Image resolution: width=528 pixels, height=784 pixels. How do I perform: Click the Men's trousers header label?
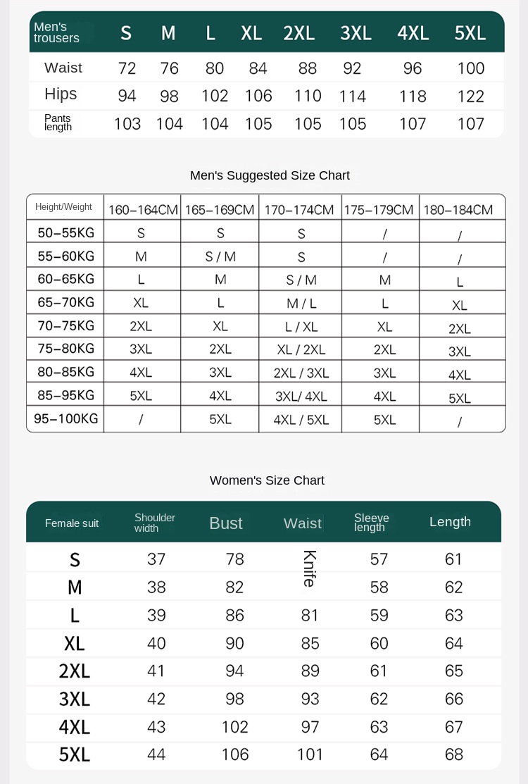[56, 32]
